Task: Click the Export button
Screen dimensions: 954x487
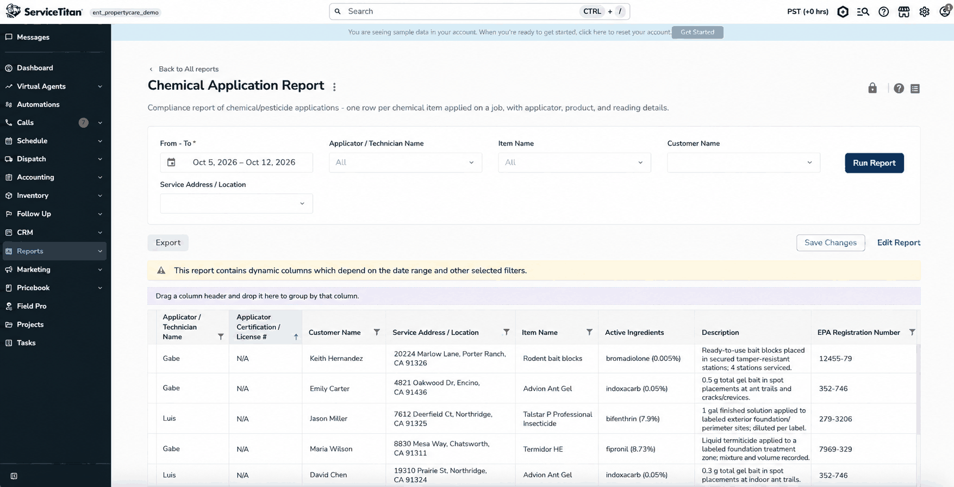Action: click(x=168, y=242)
